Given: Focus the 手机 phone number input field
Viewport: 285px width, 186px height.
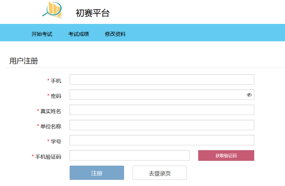Looking at the screenshot, I should coord(162,79).
